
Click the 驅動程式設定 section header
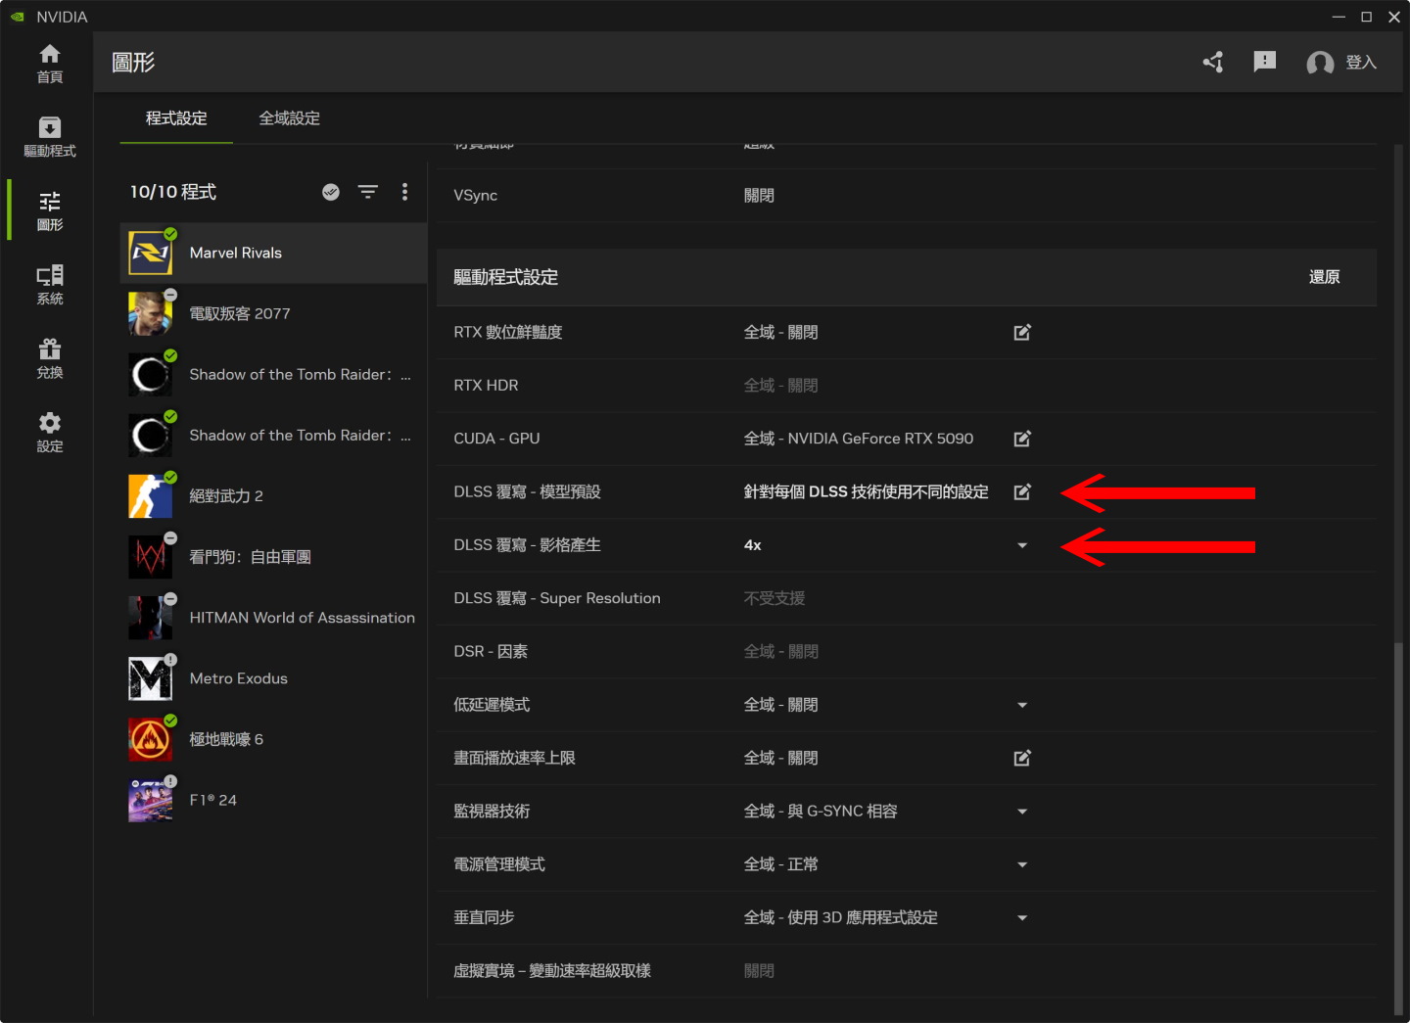point(907,277)
